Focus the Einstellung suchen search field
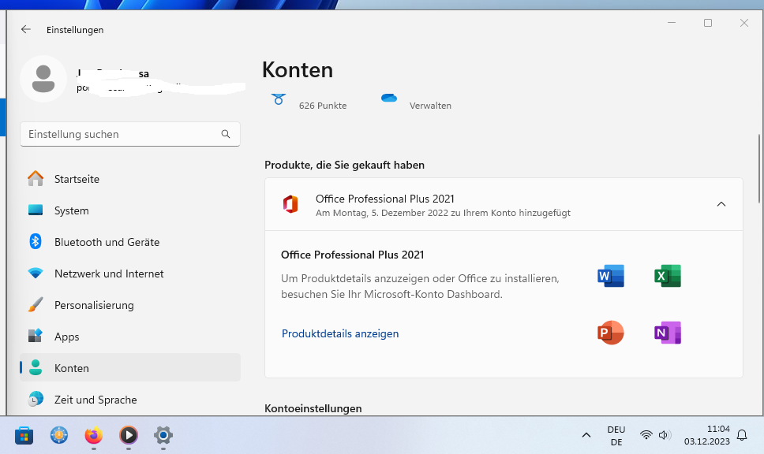764x454 pixels. 130,134
